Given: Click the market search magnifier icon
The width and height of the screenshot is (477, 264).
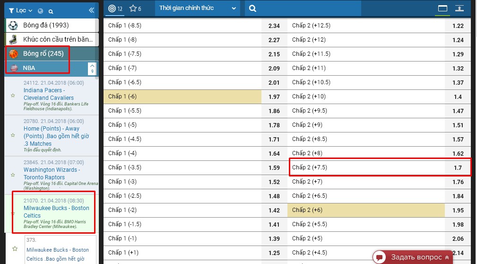Looking at the screenshot, I should pyautogui.click(x=252, y=9).
